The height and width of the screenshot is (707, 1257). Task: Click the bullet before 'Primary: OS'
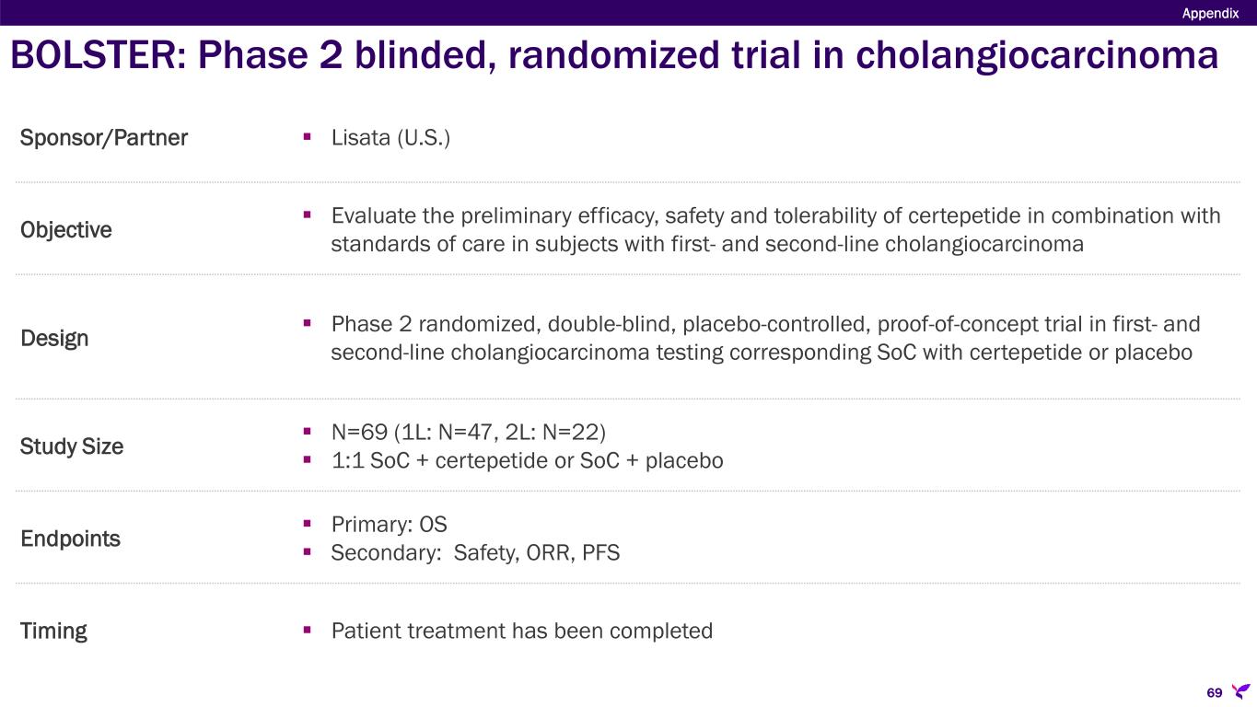click(308, 524)
